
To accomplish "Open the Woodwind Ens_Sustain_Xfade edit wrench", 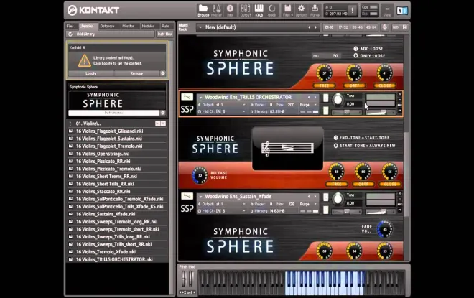I will [x=187, y=196].
